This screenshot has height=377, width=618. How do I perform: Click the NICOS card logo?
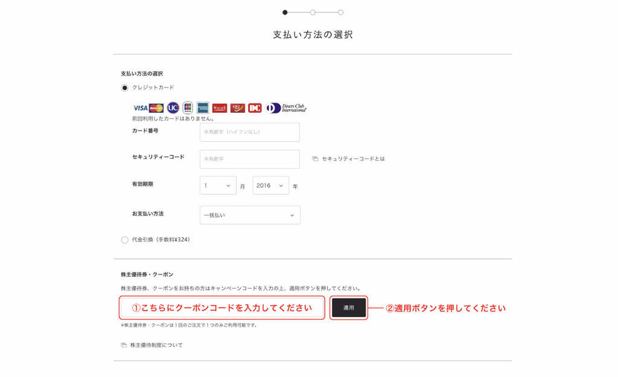click(220, 108)
